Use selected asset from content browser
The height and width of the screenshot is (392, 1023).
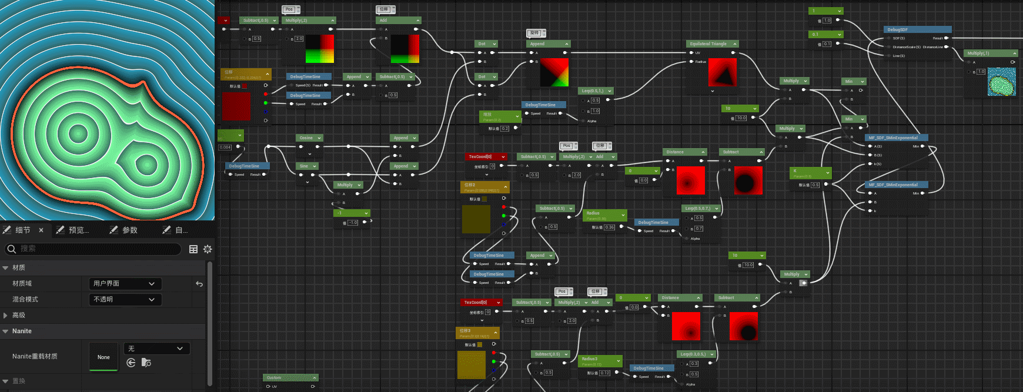(x=131, y=363)
